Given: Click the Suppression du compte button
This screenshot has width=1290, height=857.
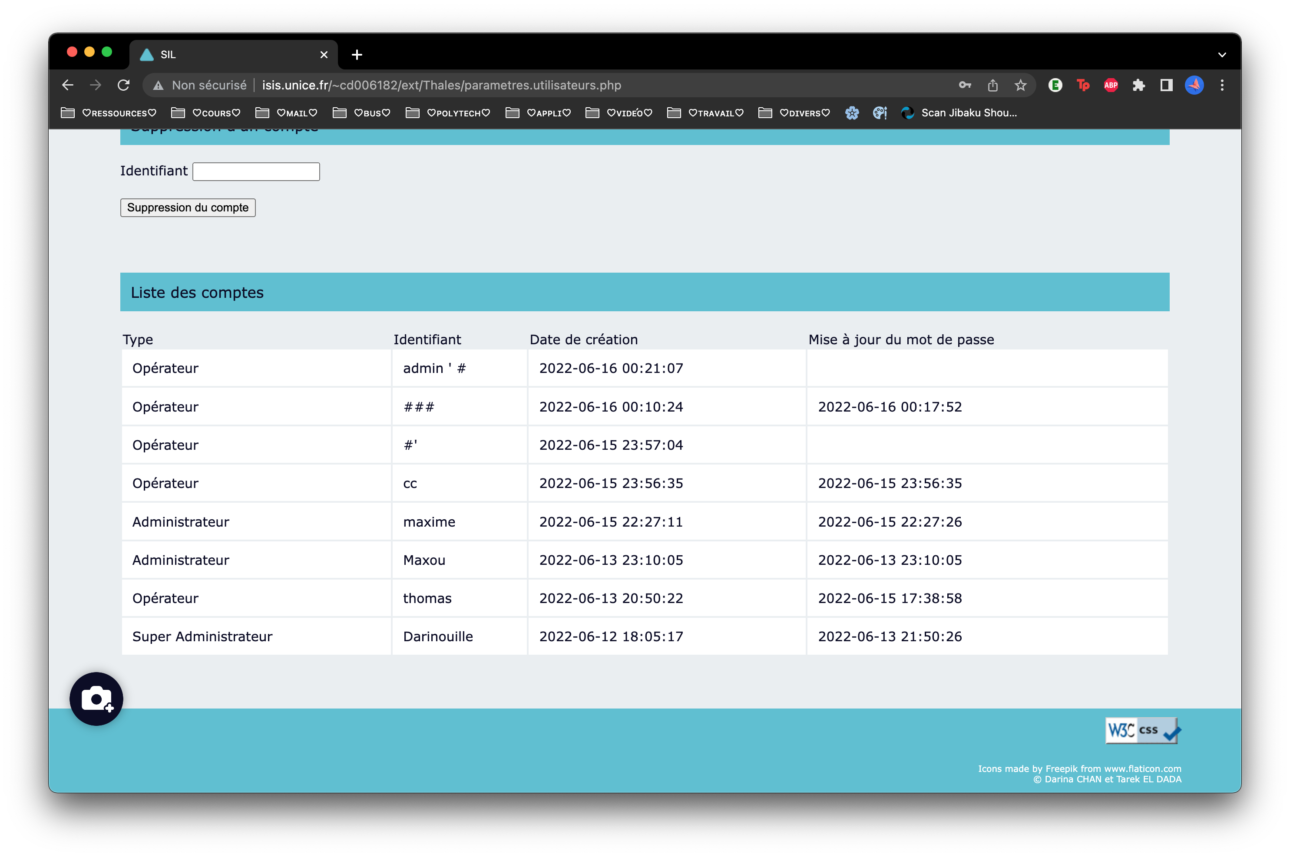Looking at the screenshot, I should [188, 208].
